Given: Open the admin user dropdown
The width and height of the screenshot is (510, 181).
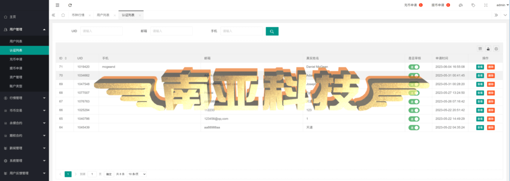Looking at the screenshot, I should coord(503,5).
